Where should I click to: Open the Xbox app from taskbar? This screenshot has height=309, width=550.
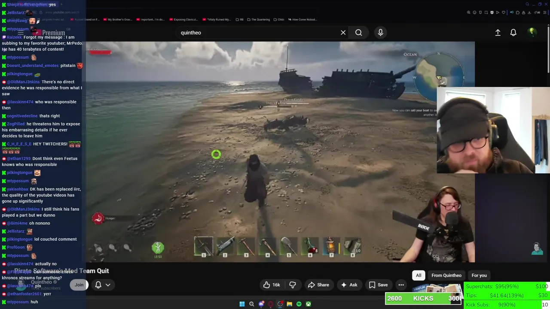point(308,304)
